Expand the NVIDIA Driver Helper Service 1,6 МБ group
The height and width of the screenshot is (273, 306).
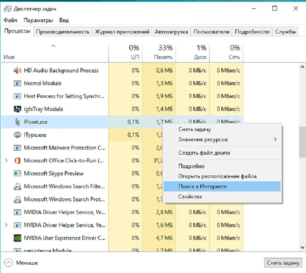click(6, 225)
